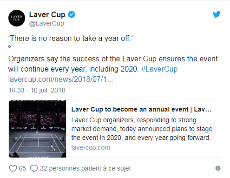The width and height of the screenshot is (230, 178).
Task: Open the Laver Cup display name
Action: pos(47,15)
